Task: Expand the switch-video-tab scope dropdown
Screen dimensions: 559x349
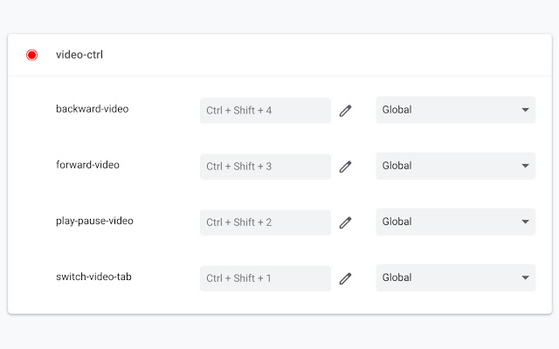Action: (455, 277)
